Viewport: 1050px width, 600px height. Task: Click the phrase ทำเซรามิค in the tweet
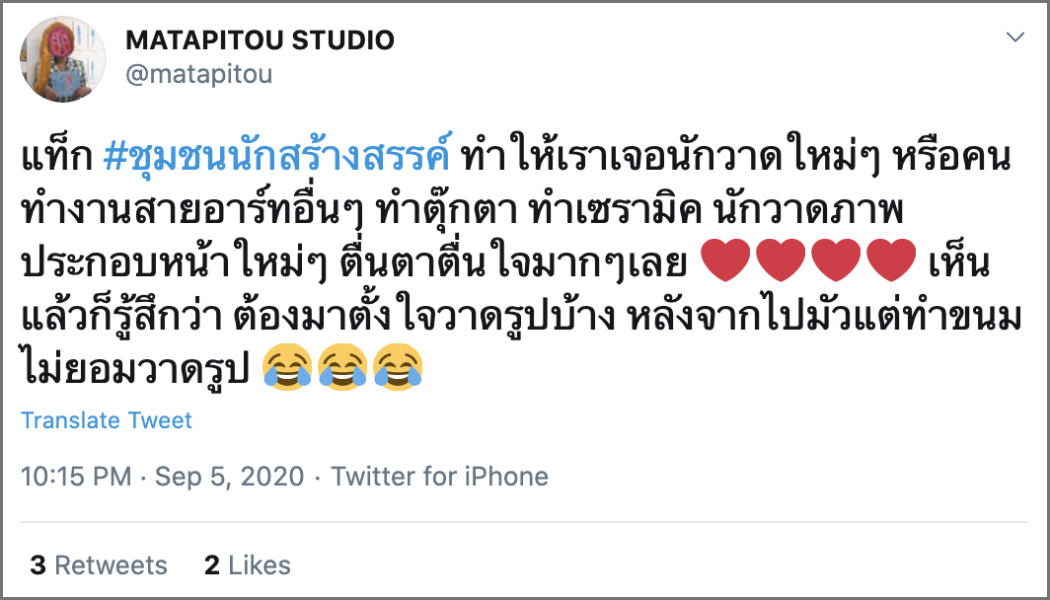[x=615, y=210]
